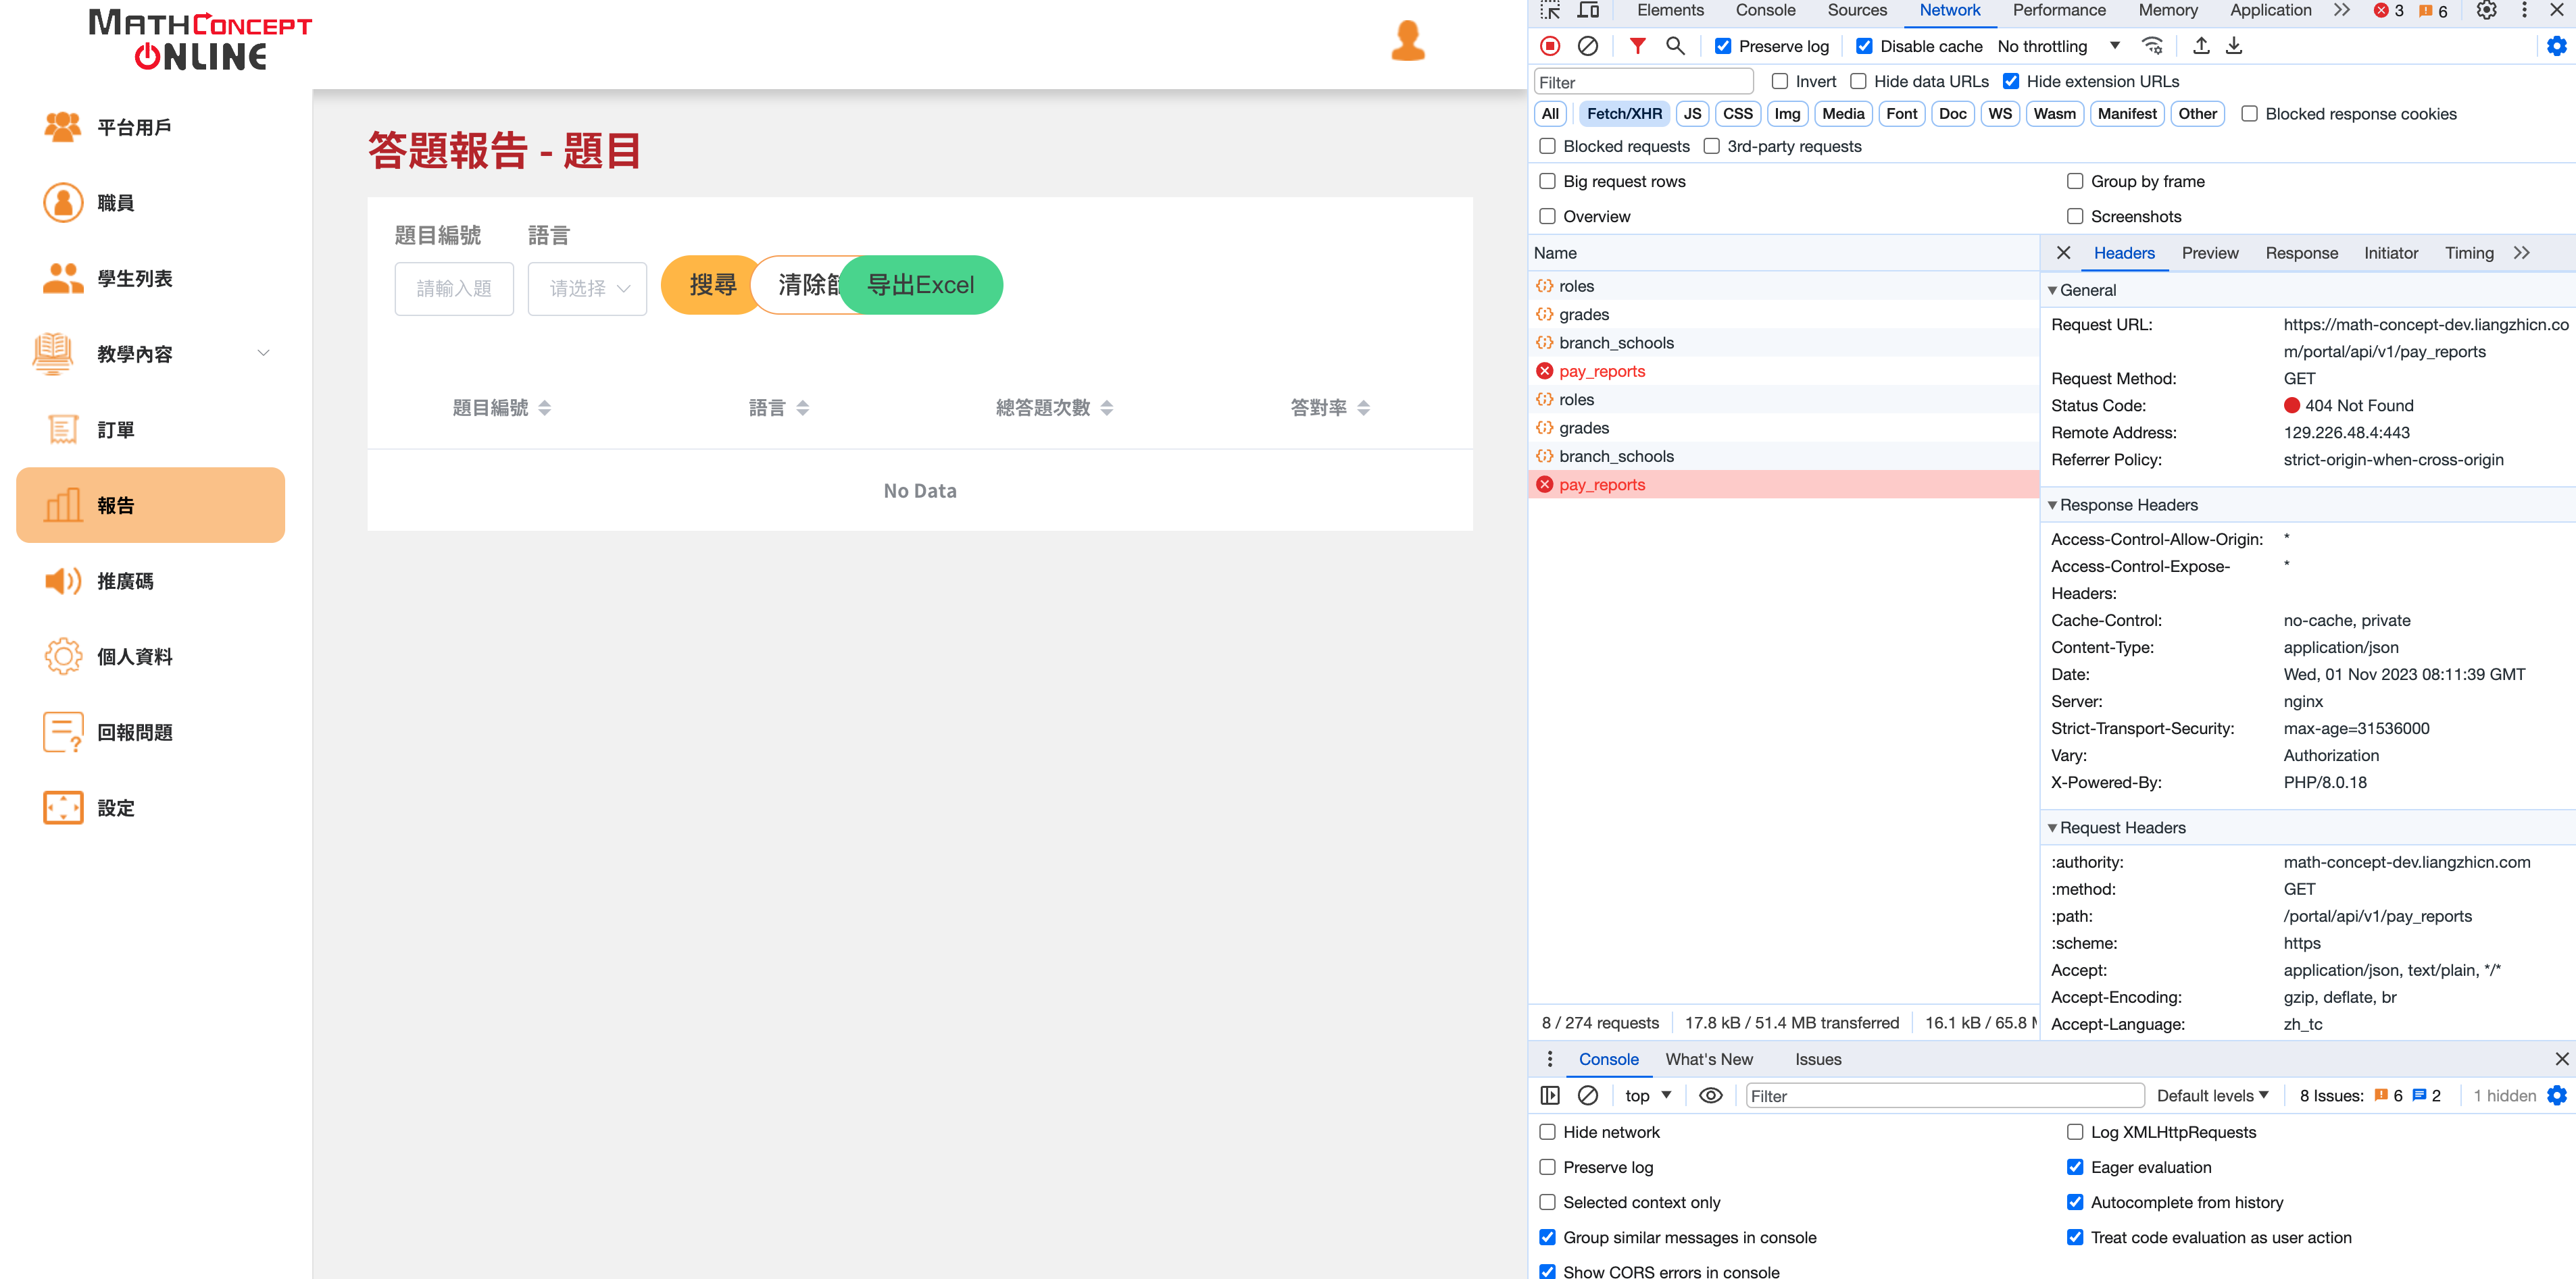Check the Screenshots option
This screenshot has height=1279, width=2576.
2075,216
